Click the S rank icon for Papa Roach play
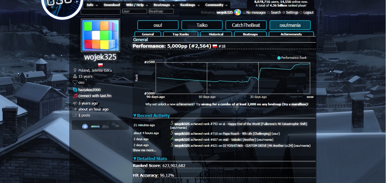Viewport: 386px width, 183px height. [x=172, y=133]
